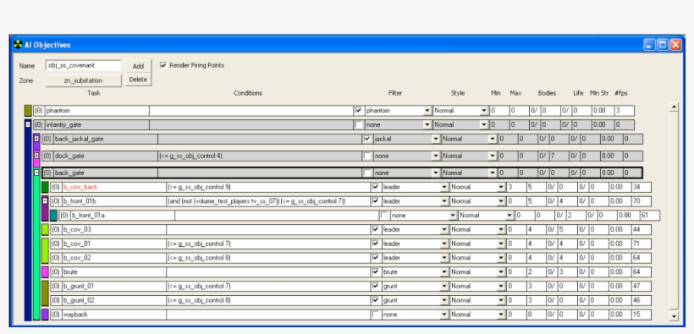Click the purple swatch beside wayback
The image size is (694, 334).
[x=45, y=315]
